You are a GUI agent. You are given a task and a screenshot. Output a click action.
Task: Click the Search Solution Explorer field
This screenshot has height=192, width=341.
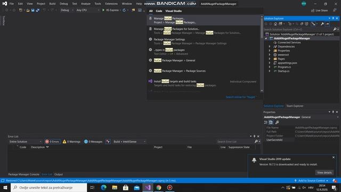(x=298, y=29)
